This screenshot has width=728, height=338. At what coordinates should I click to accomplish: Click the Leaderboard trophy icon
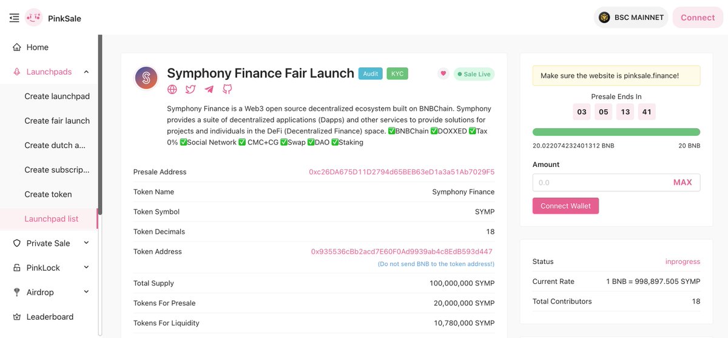17,317
